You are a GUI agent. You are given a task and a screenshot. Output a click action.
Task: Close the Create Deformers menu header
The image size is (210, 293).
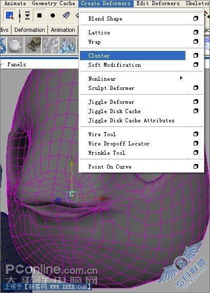[106, 4]
